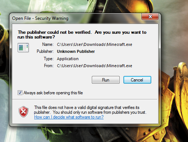Click the Name path Minecraft.exe text
188x142 pixels.
94,44
